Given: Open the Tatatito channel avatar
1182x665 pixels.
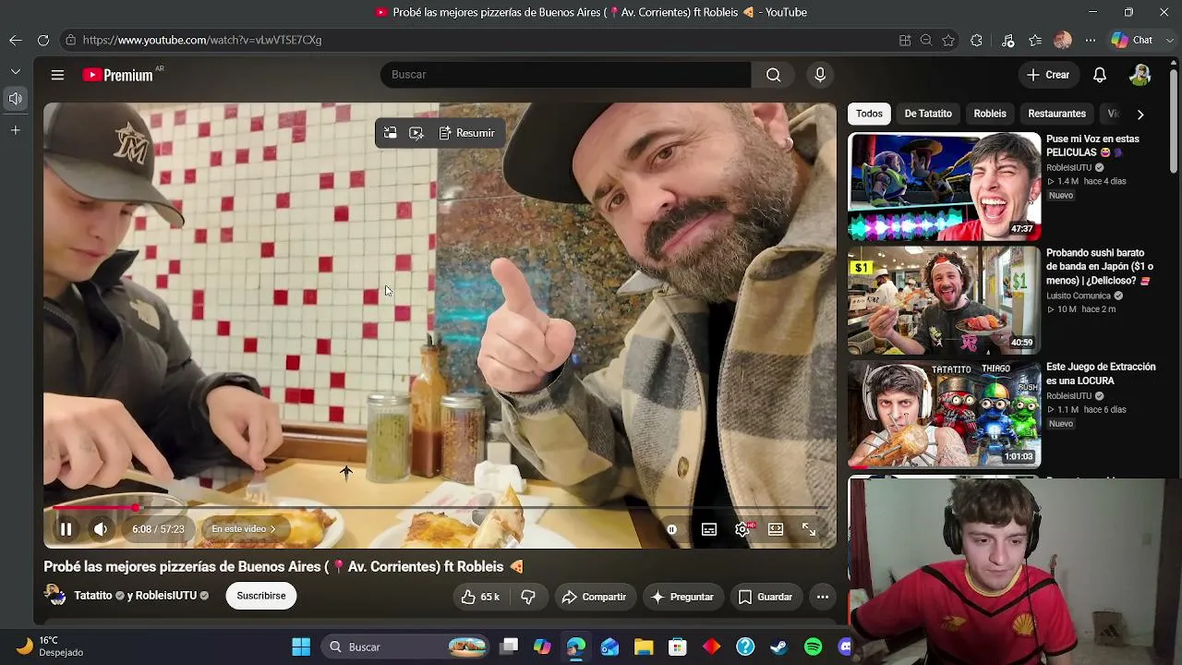Looking at the screenshot, I should [x=55, y=596].
